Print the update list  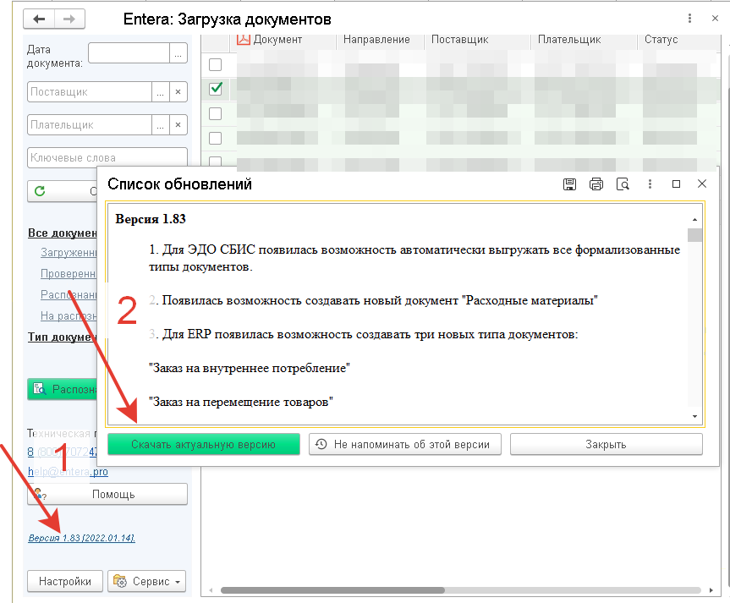click(596, 184)
